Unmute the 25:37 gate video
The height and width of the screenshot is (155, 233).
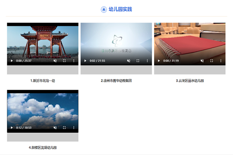55,61
